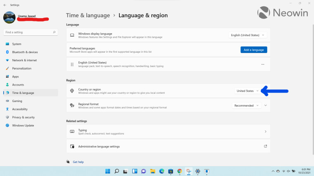The image size is (314, 176).
Task: Click the Settings gear on taskbar
Action: click(x=197, y=171)
